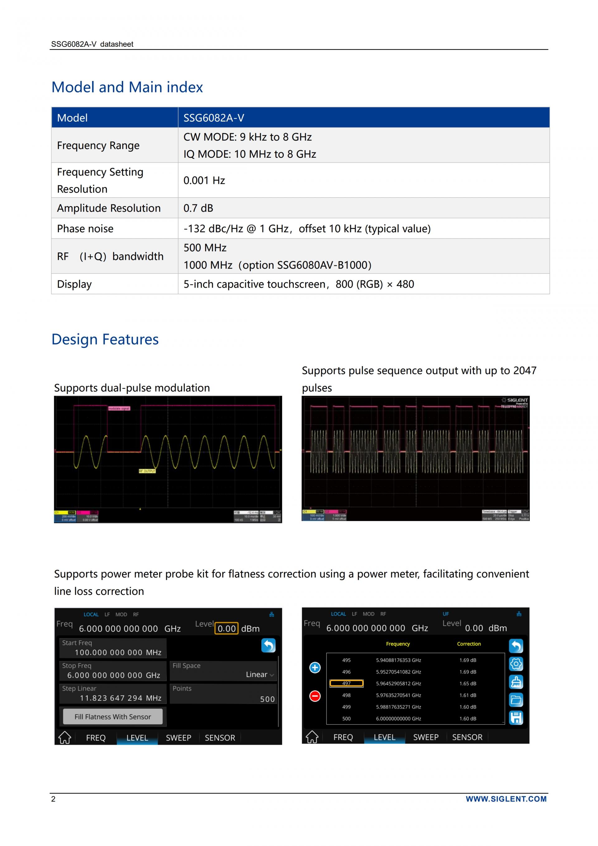Open SENSOR tab in right screen

point(467,737)
